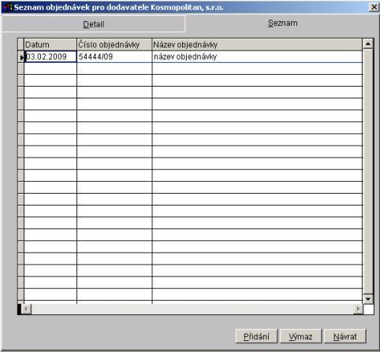This screenshot has width=380, height=352.
Task: Click the Název objednávky column header
Action: pyautogui.click(x=257, y=45)
